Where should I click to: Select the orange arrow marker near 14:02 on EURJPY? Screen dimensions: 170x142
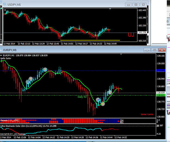pyautogui.click(x=31, y=79)
